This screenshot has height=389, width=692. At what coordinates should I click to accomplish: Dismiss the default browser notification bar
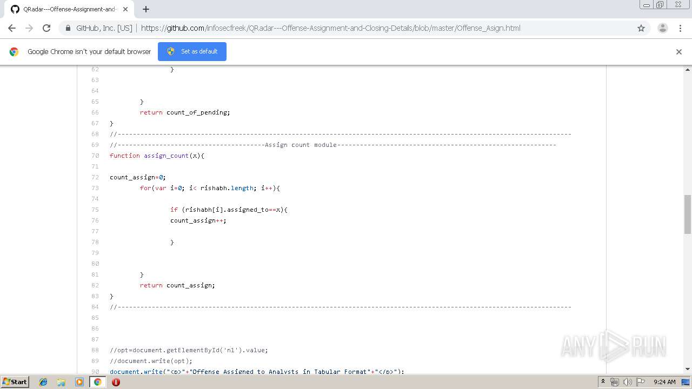click(x=679, y=52)
